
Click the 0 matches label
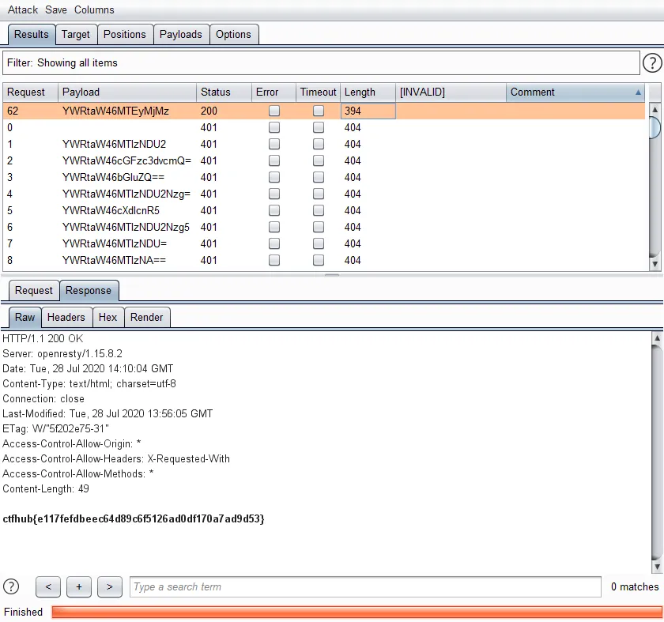tap(635, 587)
